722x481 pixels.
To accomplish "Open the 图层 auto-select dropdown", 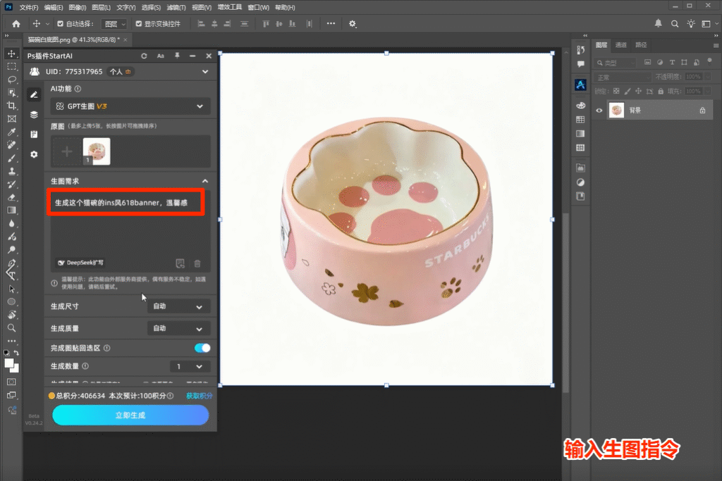I will 114,24.
